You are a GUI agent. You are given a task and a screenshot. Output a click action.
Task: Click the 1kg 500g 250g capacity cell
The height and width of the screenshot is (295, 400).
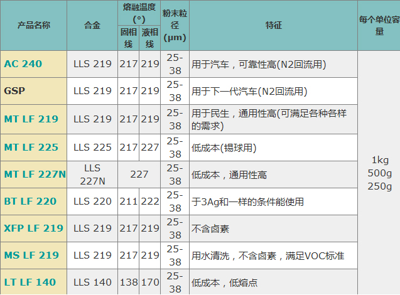[x=379, y=173]
